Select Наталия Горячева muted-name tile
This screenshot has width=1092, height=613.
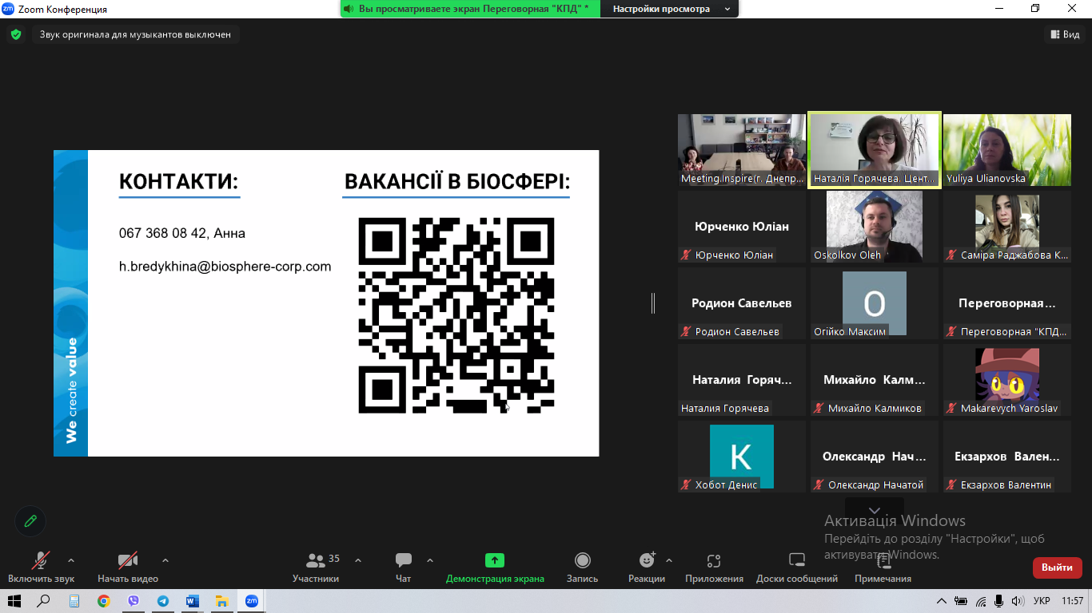point(742,380)
